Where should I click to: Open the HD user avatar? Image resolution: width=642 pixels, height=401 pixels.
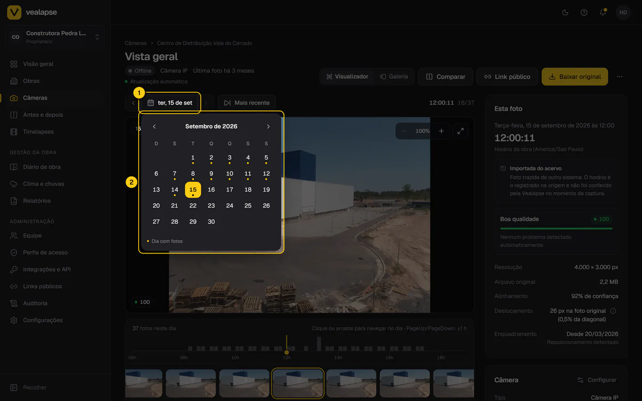click(623, 12)
